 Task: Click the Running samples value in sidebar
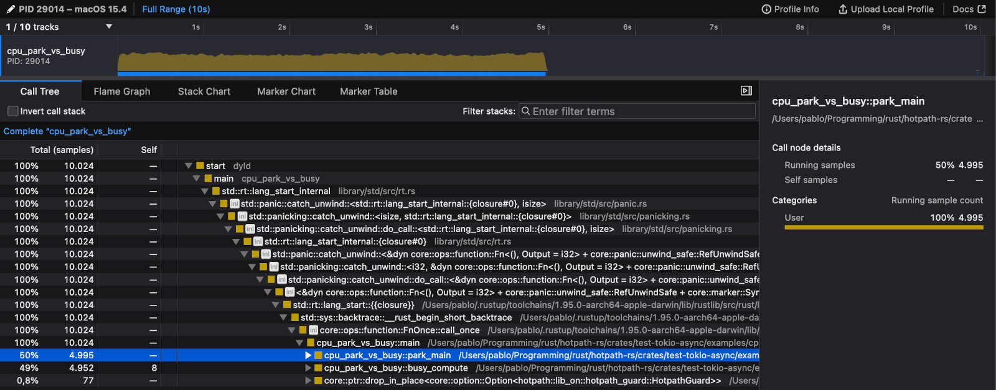959,165
